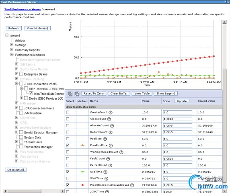Select the CloseCount checkbox
Image resolution: width=230 pixels, height=193 pixels.
point(68,119)
